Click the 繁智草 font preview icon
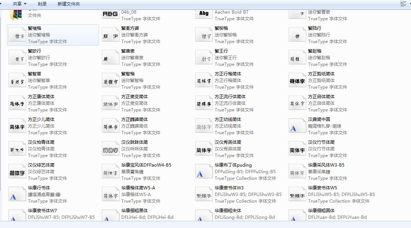Image resolution: width=411 pixels, height=228 pixels. pyautogui.click(x=17, y=80)
